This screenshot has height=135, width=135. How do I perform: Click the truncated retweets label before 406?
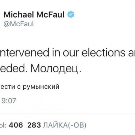(x=3, y=125)
